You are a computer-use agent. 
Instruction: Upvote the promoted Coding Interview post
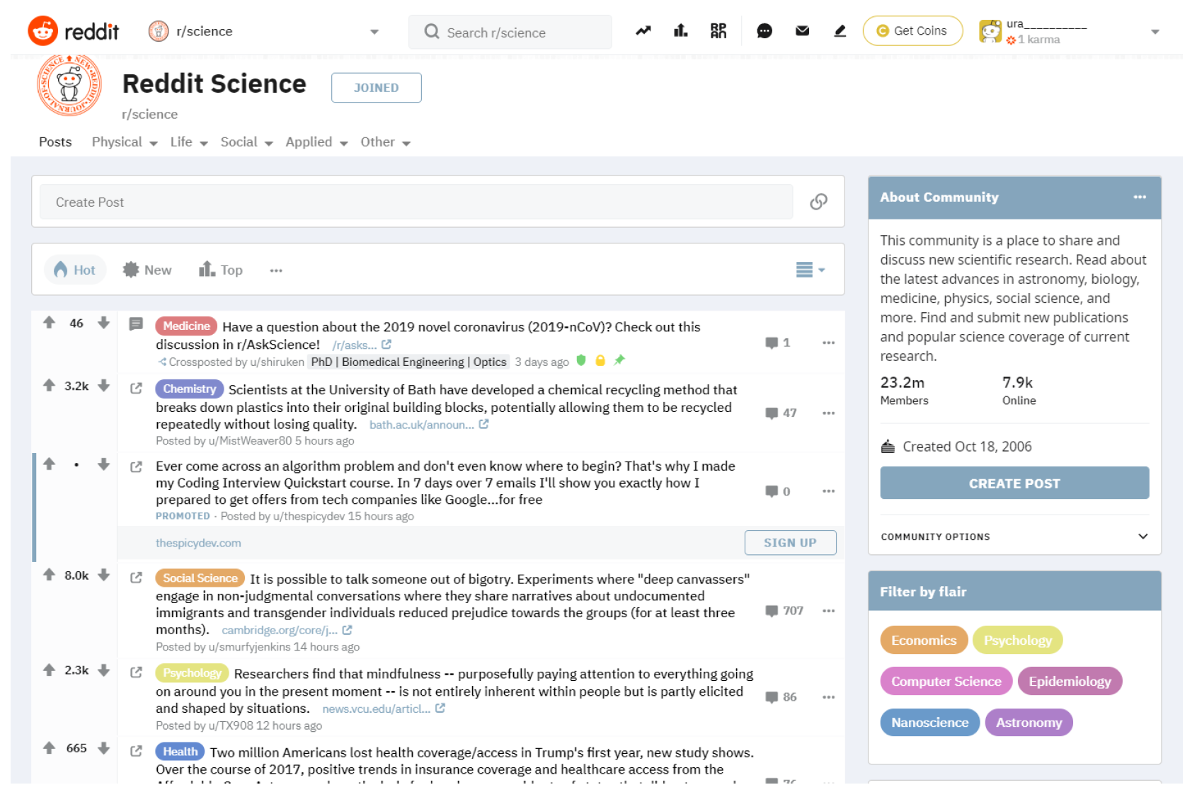[49, 464]
